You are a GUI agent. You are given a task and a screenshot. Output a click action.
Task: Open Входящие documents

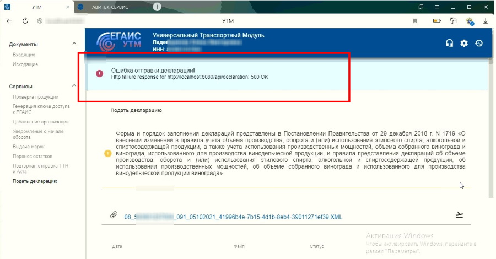coord(24,55)
